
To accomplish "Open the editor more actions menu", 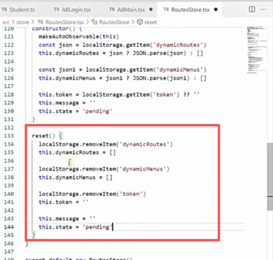I will pos(263,9).
